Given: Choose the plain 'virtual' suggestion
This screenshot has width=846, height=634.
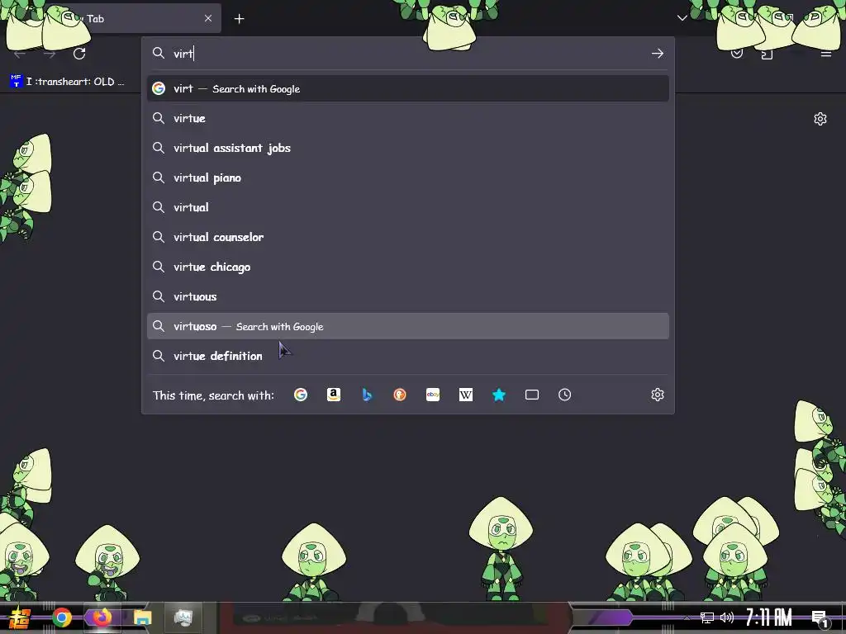Looking at the screenshot, I should pyautogui.click(x=408, y=207).
